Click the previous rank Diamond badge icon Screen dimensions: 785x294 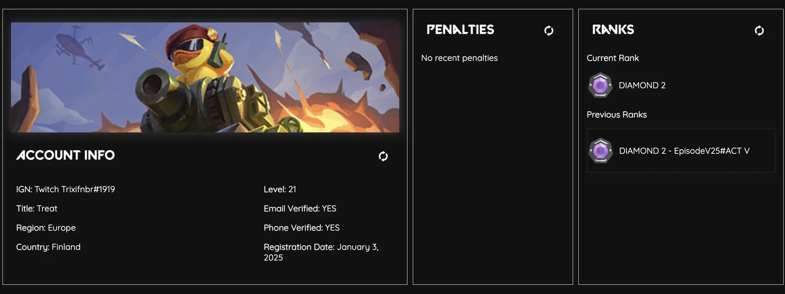coord(601,151)
